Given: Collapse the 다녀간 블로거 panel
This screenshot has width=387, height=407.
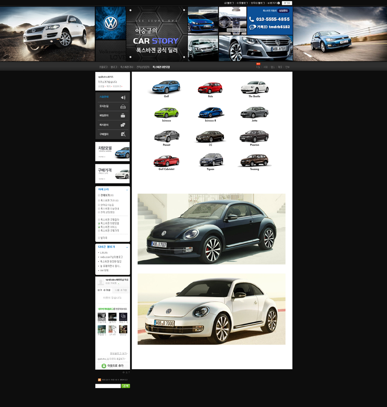Looking at the screenshot, I should 127,247.
